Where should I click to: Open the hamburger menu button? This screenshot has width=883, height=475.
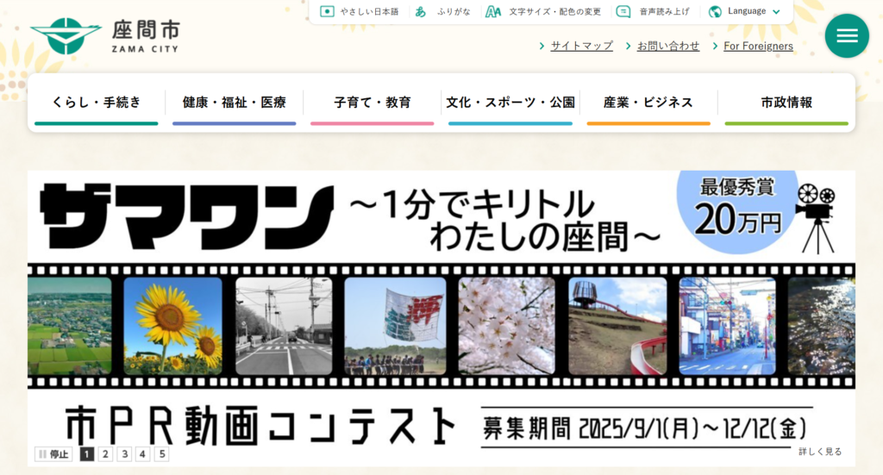[x=846, y=35]
